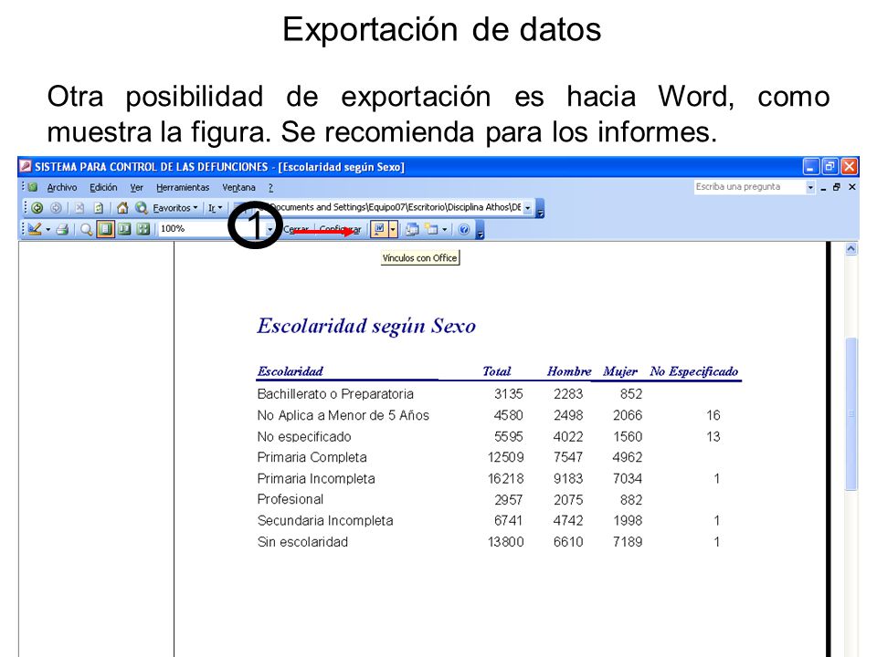The width and height of the screenshot is (877, 657).
Task: Click the 'Sin escolaridad' row label
Action: (x=302, y=542)
